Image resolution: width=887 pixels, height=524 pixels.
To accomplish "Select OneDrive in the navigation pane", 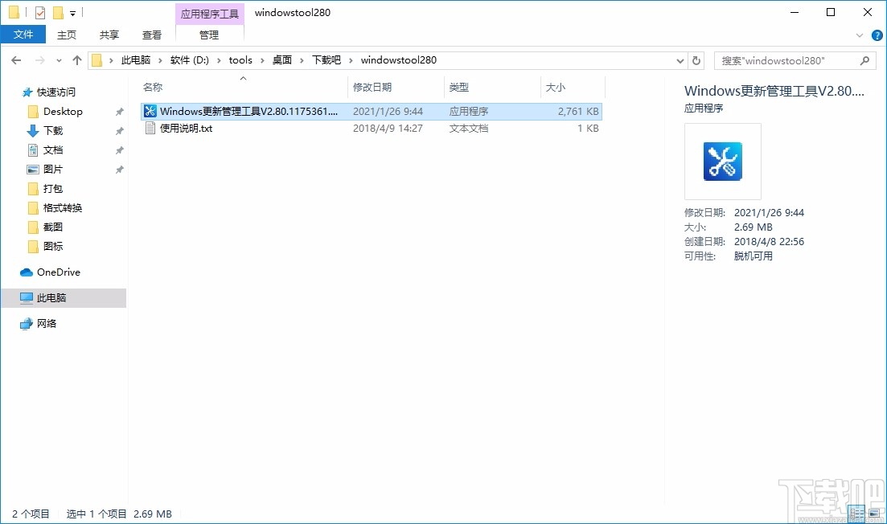I will (x=58, y=272).
